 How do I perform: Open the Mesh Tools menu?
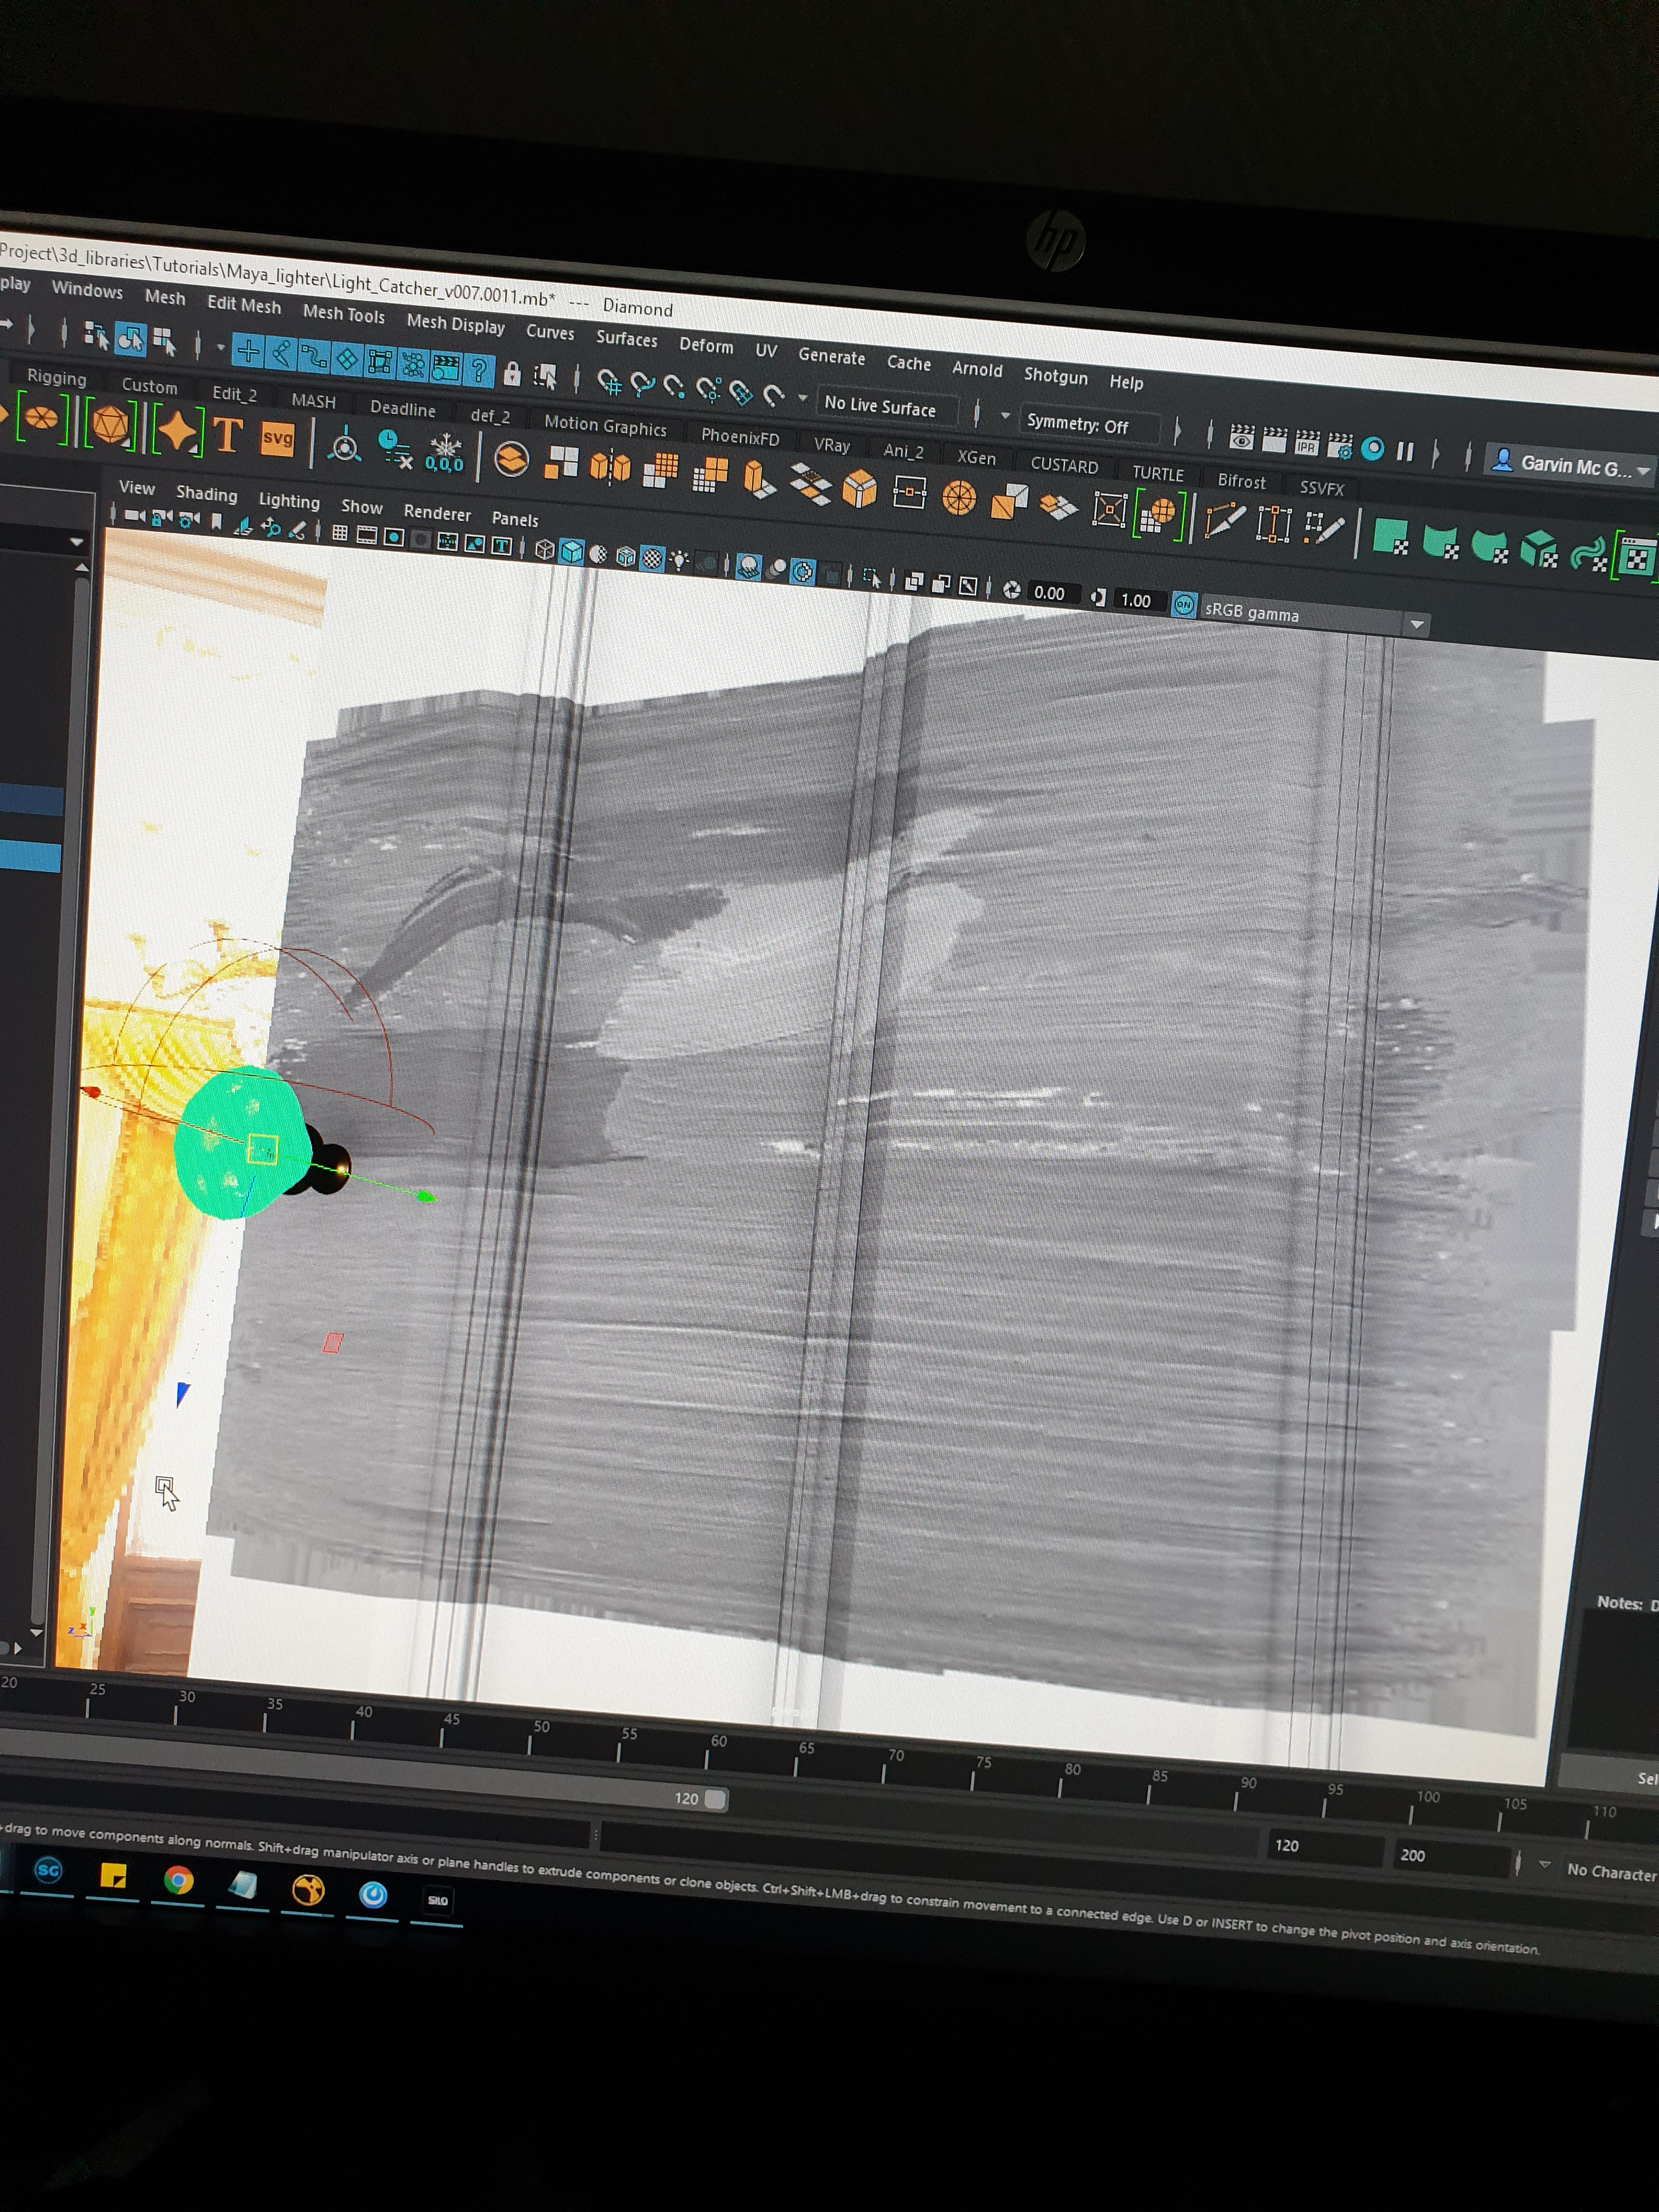pos(343,314)
